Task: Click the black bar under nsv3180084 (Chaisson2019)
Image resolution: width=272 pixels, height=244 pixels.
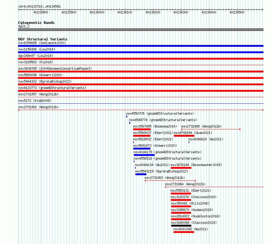Action: tap(181, 226)
